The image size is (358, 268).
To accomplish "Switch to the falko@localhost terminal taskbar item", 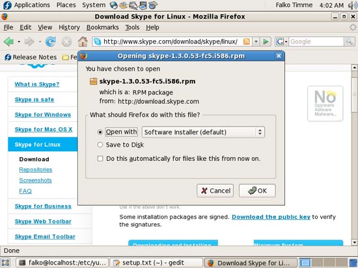I will [62, 263].
